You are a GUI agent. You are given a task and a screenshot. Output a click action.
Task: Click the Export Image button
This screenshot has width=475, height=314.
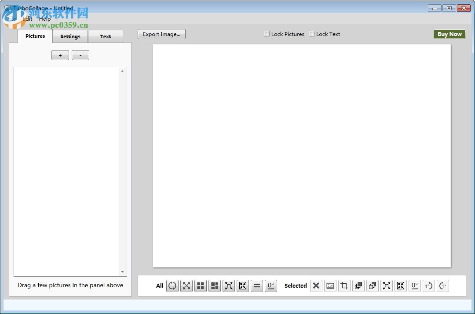161,34
